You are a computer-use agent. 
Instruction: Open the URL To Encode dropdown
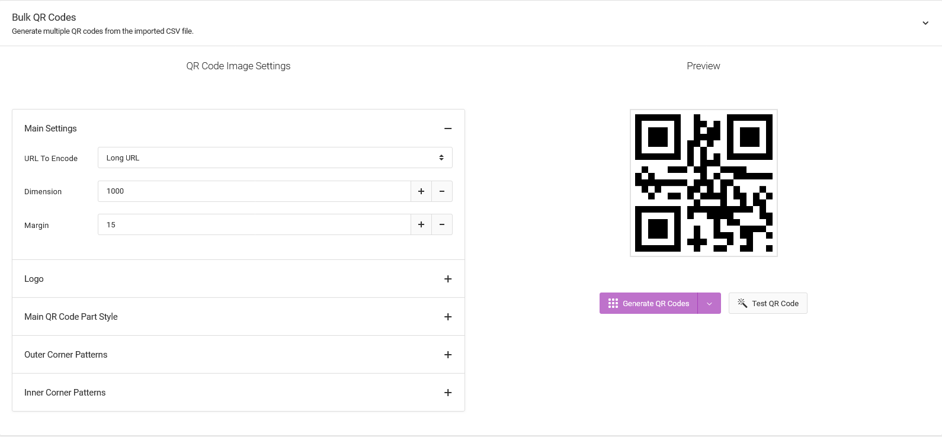[275, 158]
